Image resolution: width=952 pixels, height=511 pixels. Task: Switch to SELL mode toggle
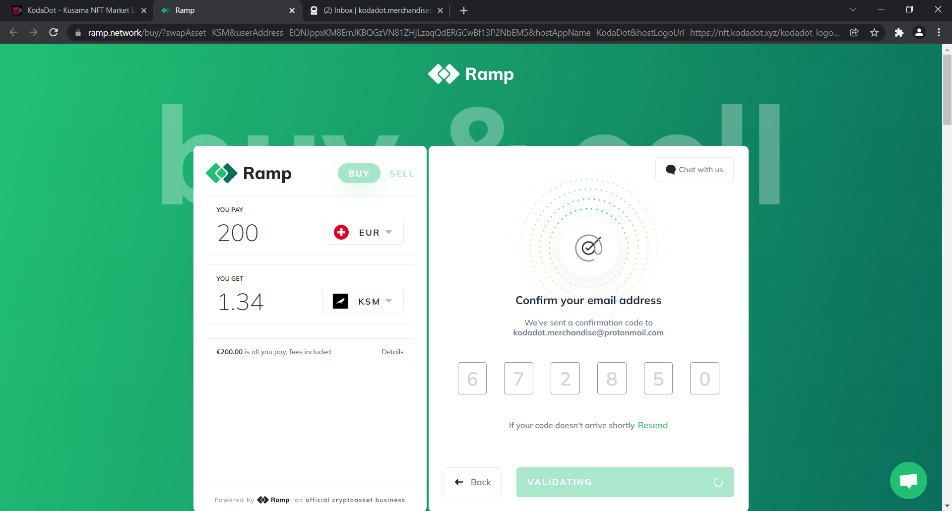pos(401,174)
